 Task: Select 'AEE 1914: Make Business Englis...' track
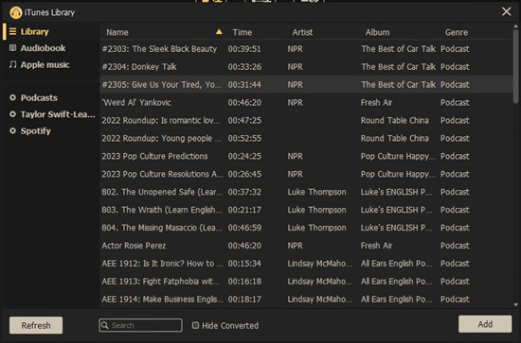point(306,300)
